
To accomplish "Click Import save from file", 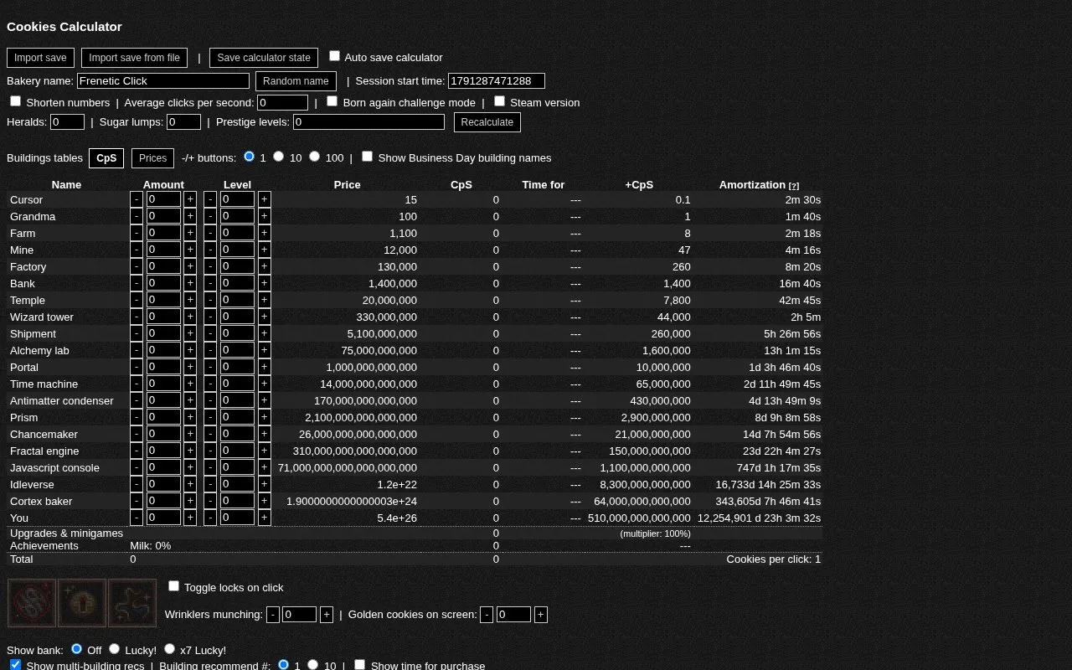I will point(134,58).
